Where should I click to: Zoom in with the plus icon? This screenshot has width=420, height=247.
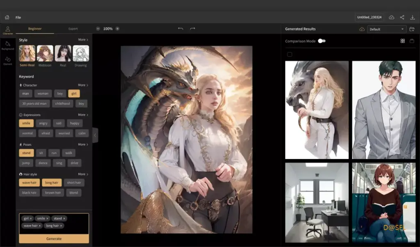point(117,29)
